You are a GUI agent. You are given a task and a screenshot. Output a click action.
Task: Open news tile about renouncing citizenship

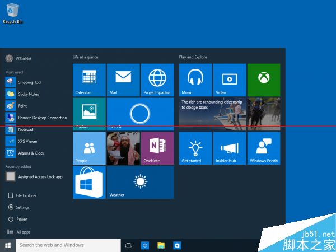tap(213, 114)
